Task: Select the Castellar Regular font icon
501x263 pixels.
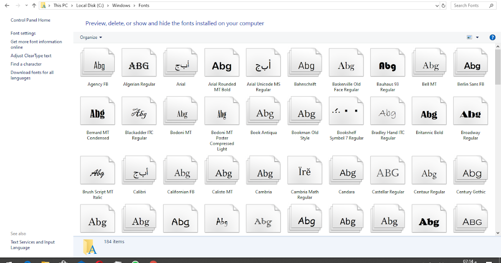Action: click(x=388, y=170)
